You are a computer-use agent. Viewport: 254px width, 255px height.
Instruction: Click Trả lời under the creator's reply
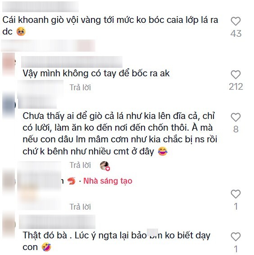click(x=80, y=207)
